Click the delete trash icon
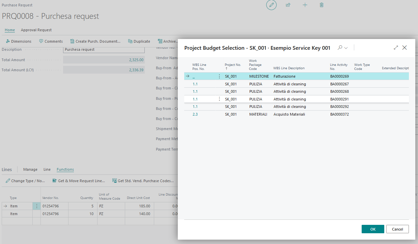Viewport: 418px width, 244px height. point(322,5)
